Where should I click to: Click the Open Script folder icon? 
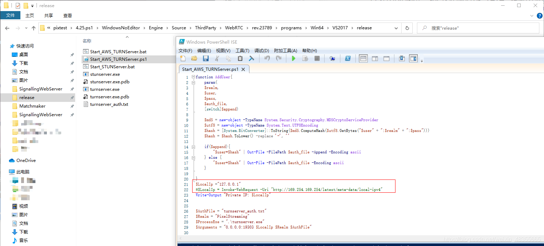pos(194,58)
